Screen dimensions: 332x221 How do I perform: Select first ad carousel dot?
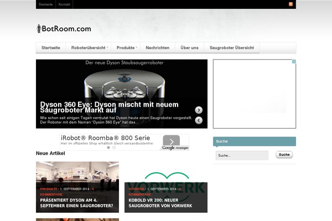click(108, 148)
